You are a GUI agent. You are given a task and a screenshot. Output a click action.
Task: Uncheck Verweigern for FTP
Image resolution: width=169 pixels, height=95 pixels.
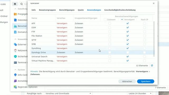(x=128, y=32)
